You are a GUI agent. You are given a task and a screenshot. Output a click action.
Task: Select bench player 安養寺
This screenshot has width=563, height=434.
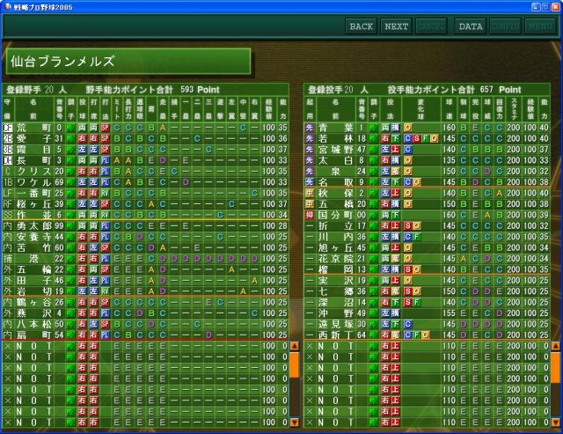33,237
